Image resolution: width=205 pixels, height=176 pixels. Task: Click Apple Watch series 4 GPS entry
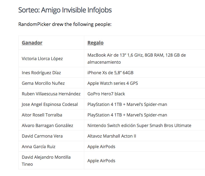pyautogui.click(x=113, y=83)
